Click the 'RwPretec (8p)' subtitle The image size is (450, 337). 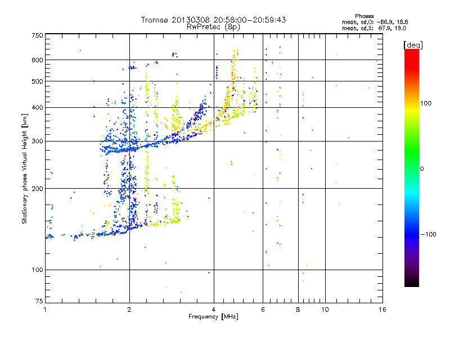(213, 27)
